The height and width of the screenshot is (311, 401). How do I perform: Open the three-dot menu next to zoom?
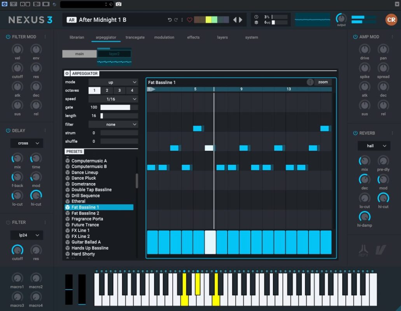pos(310,82)
